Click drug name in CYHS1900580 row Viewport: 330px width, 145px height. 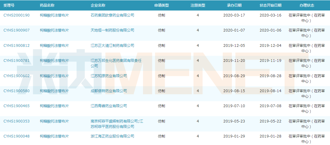pos(54,91)
